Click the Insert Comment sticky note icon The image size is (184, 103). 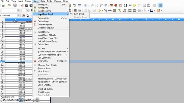pos(135,5)
